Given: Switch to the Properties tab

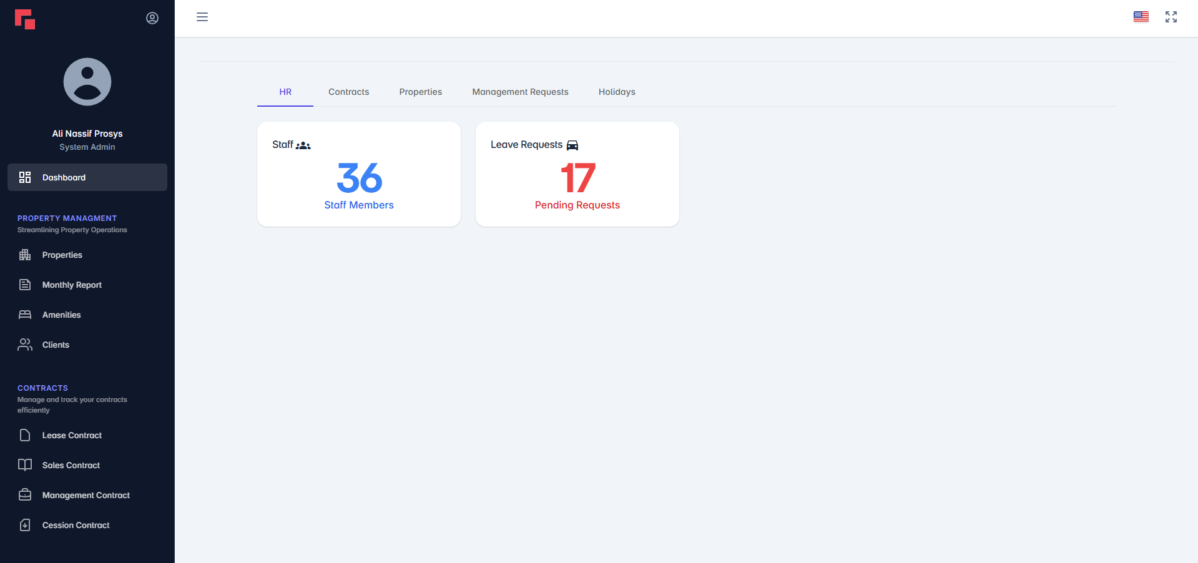Looking at the screenshot, I should pyautogui.click(x=420, y=92).
